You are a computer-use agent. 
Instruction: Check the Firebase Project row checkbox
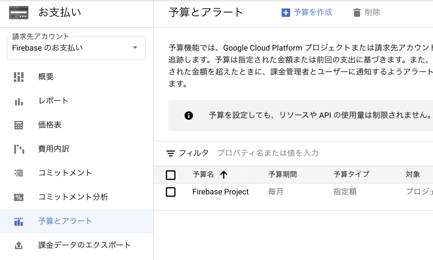[171, 192]
